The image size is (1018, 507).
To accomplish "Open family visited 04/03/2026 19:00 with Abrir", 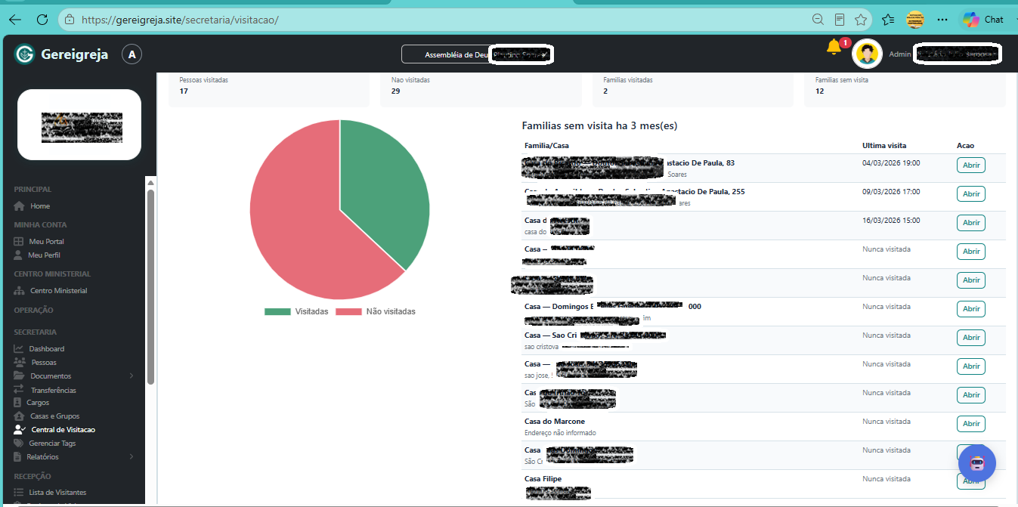I will pyautogui.click(x=971, y=165).
